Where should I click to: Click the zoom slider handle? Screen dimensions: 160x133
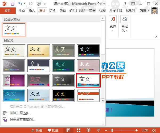click(112, 130)
